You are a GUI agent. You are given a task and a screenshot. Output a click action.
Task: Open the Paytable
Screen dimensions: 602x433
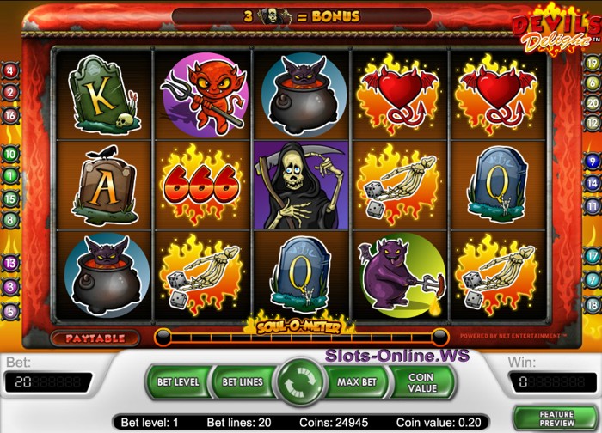pyautogui.click(x=95, y=338)
